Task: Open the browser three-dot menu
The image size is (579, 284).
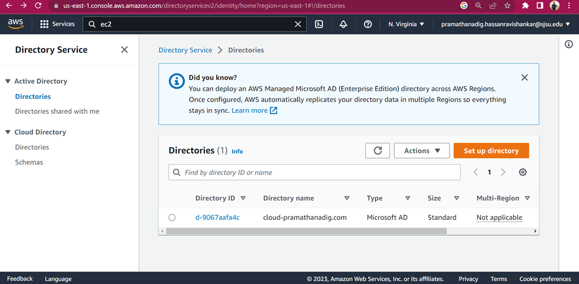Action: point(568,5)
